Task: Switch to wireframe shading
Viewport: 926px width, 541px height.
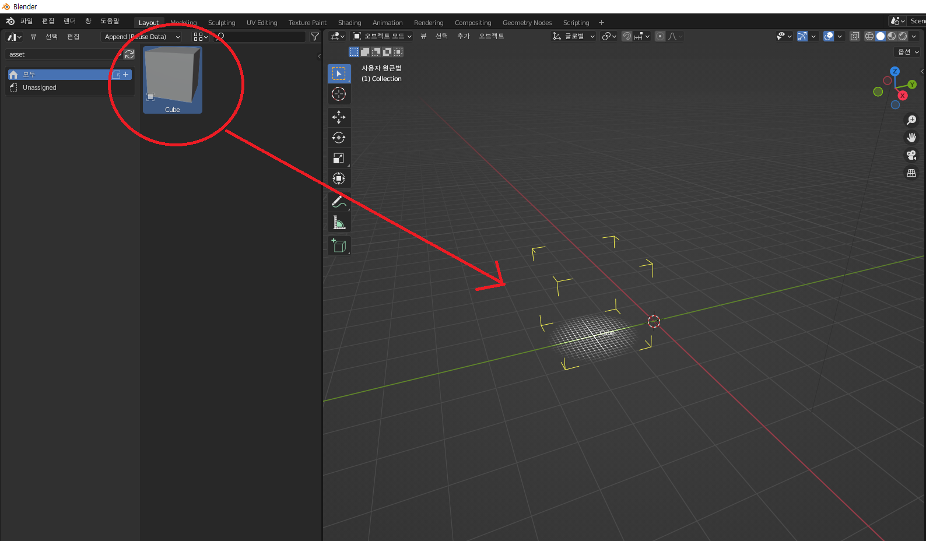Action: [x=869, y=36]
